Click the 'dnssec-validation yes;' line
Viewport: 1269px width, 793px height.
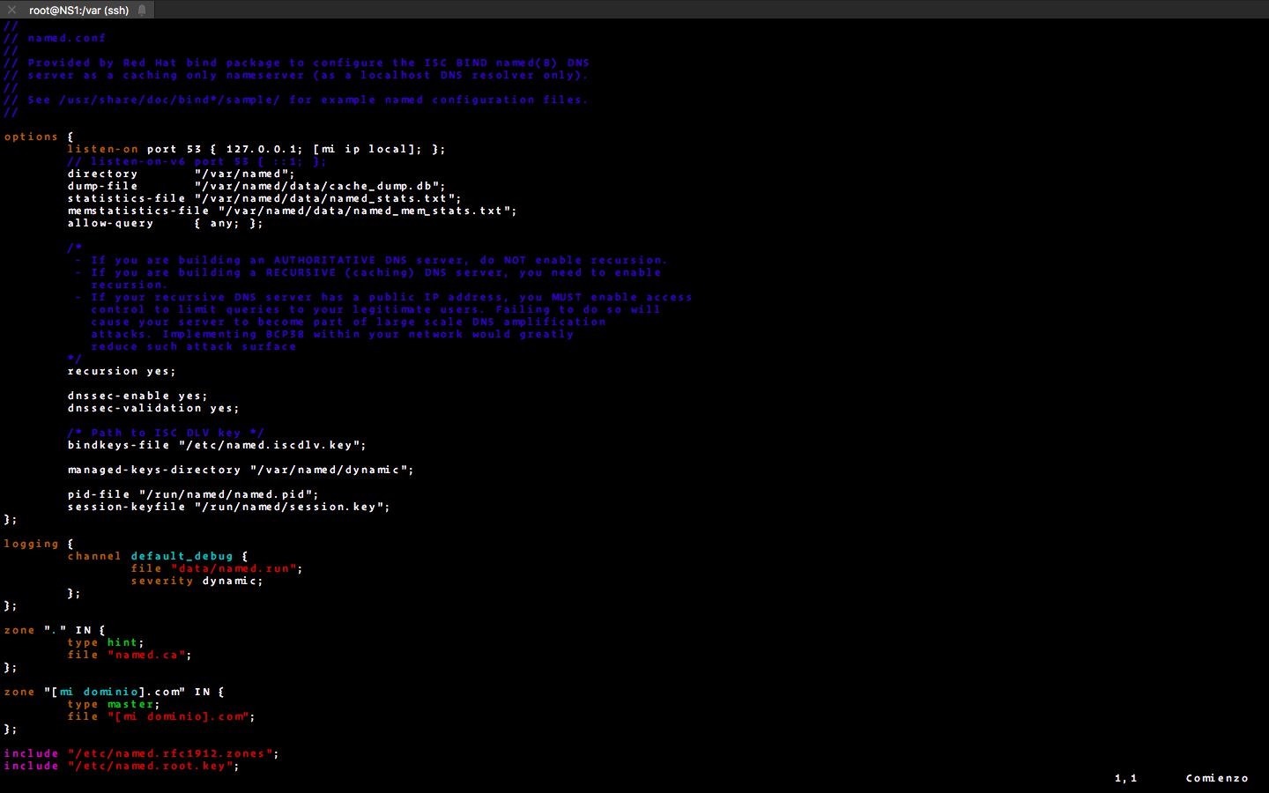153,408
